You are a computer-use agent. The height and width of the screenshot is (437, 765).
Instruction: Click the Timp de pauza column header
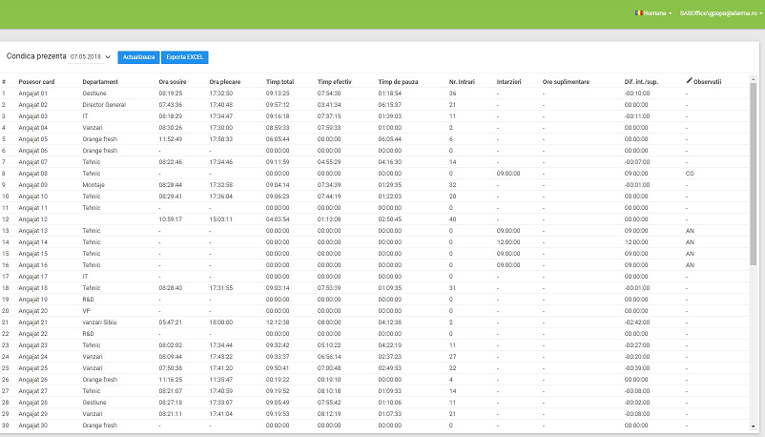[x=398, y=82]
